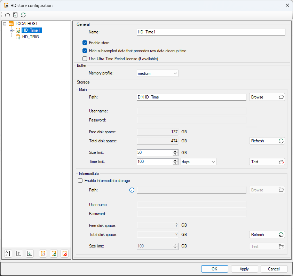Open the time limit days unit dropdown
The width and height of the screenshot is (293, 276).
coord(198,162)
